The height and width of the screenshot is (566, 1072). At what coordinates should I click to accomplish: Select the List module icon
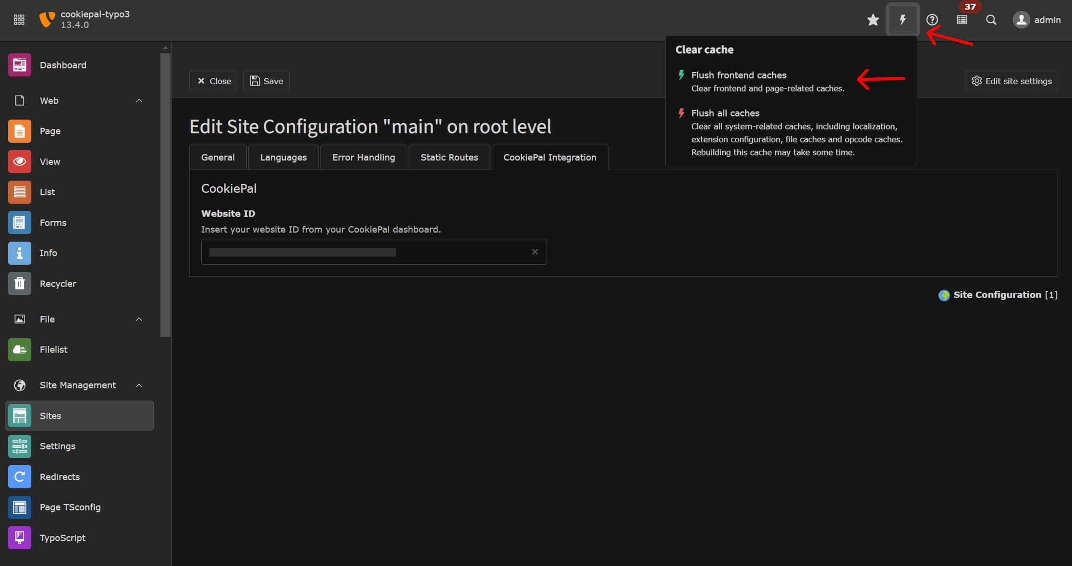pyautogui.click(x=19, y=192)
